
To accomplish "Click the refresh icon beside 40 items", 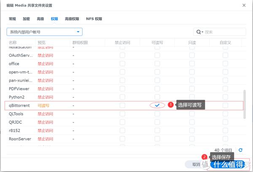I will pyautogui.click(x=240, y=150).
